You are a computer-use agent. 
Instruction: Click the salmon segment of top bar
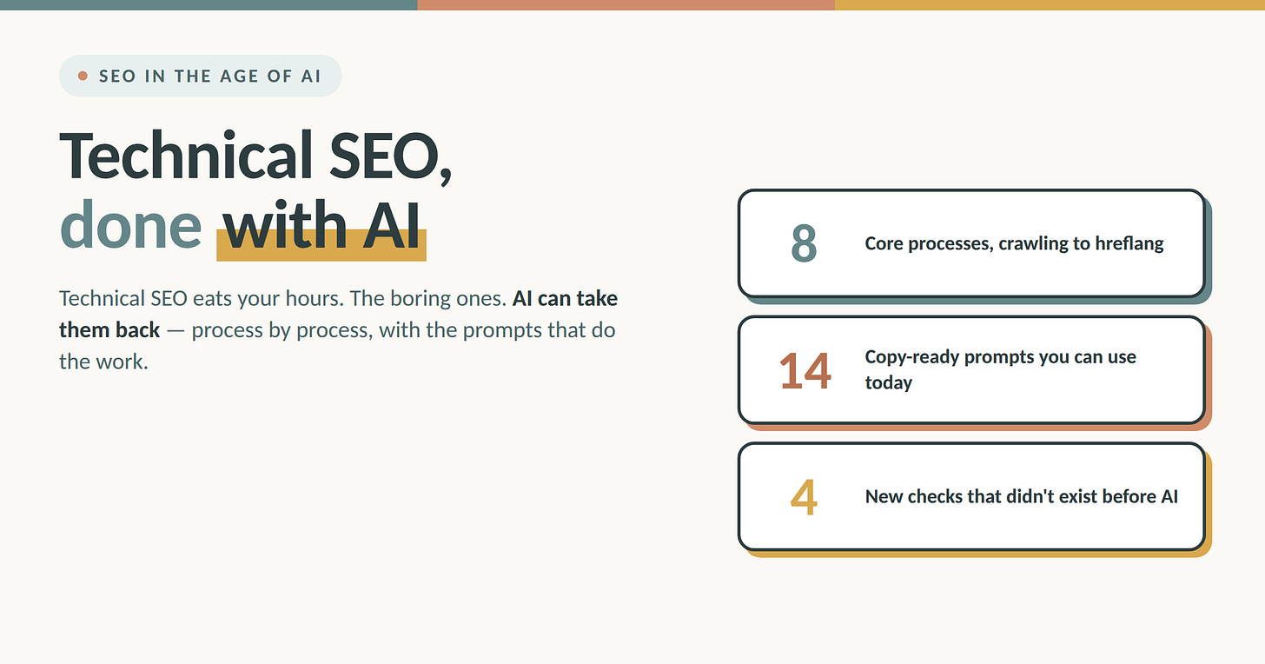pyautogui.click(x=626, y=4)
